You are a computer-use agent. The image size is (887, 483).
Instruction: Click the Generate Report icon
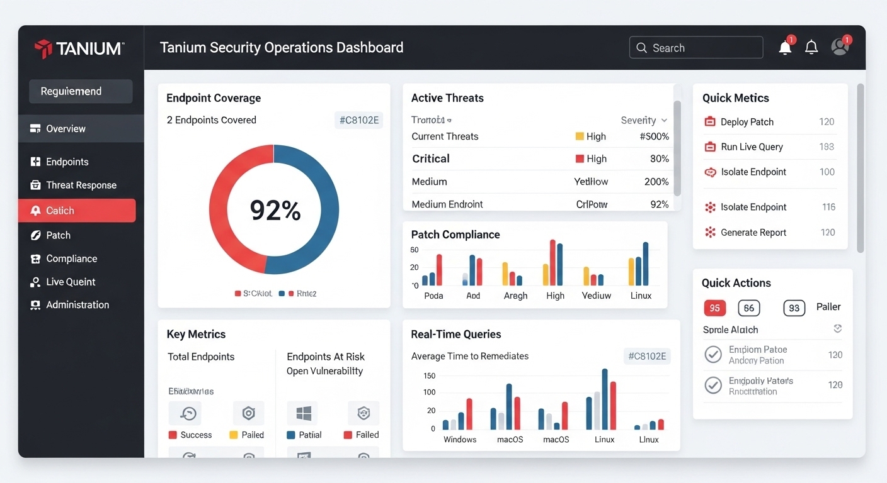[710, 233]
